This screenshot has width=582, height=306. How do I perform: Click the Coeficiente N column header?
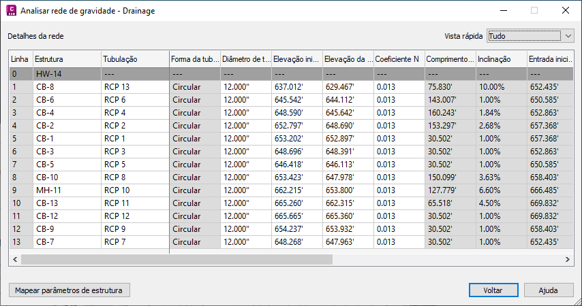pos(399,59)
